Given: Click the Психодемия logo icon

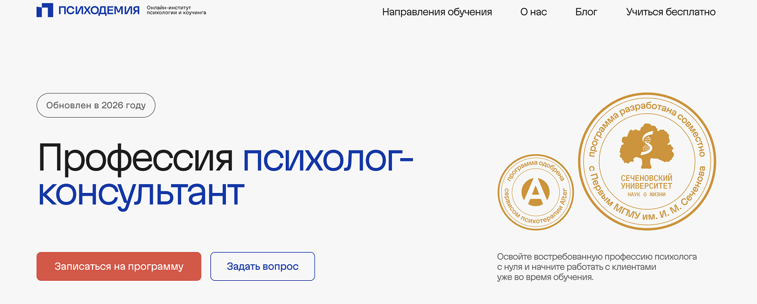Looking at the screenshot, I should (45, 11).
